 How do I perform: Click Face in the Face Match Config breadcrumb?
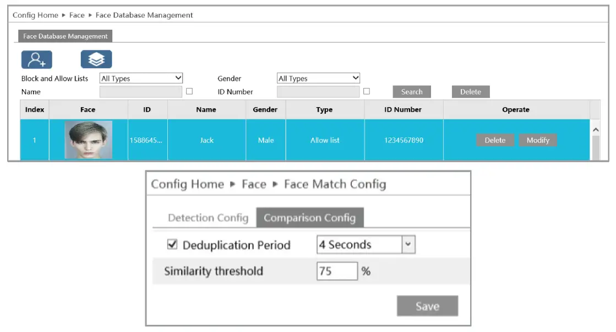pyautogui.click(x=254, y=184)
